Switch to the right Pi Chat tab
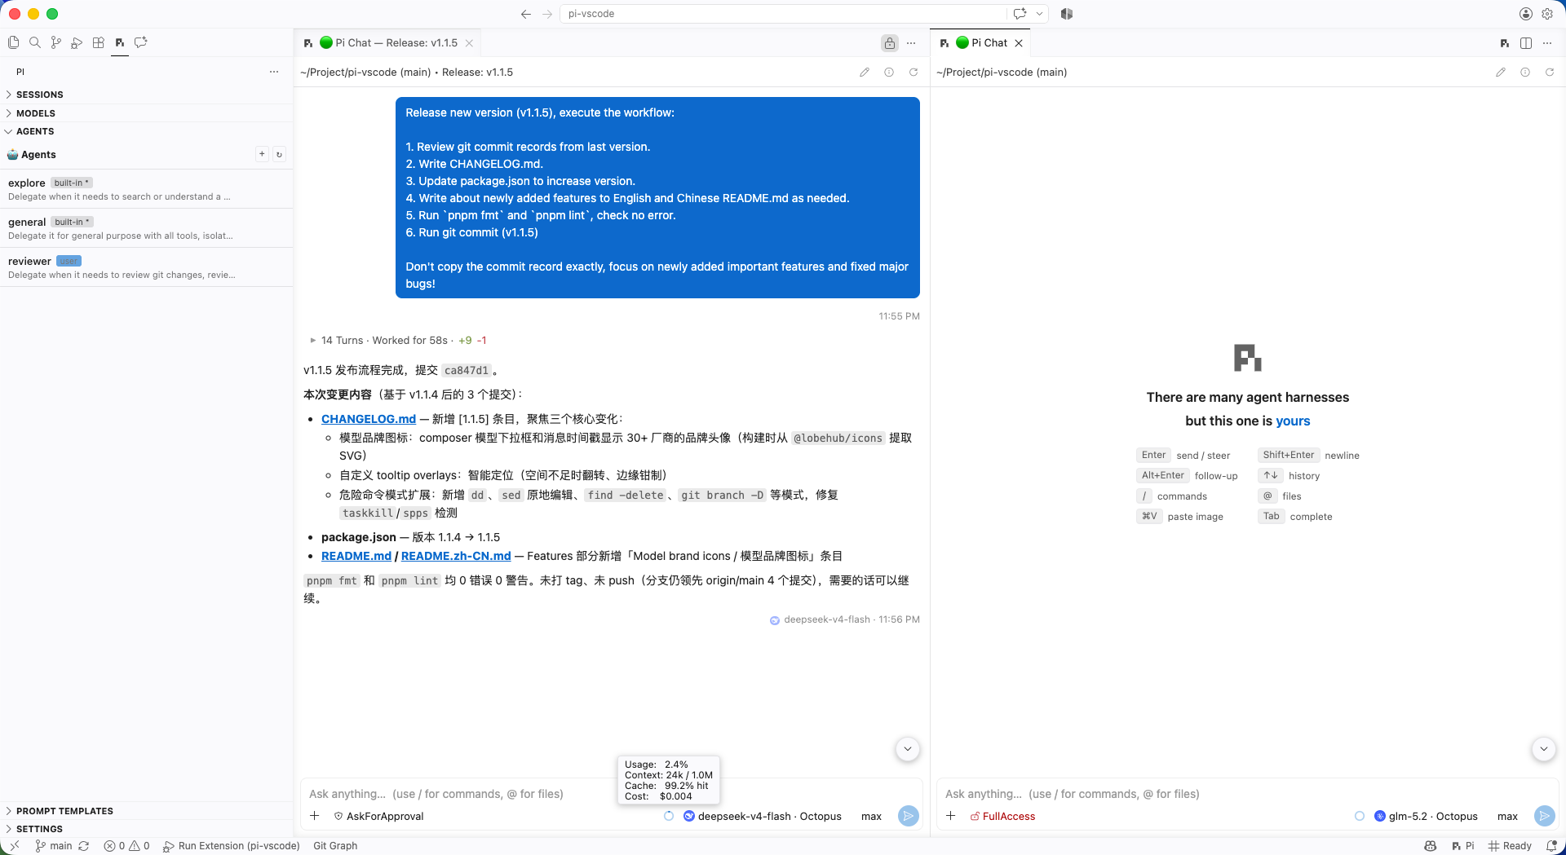 point(981,43)
